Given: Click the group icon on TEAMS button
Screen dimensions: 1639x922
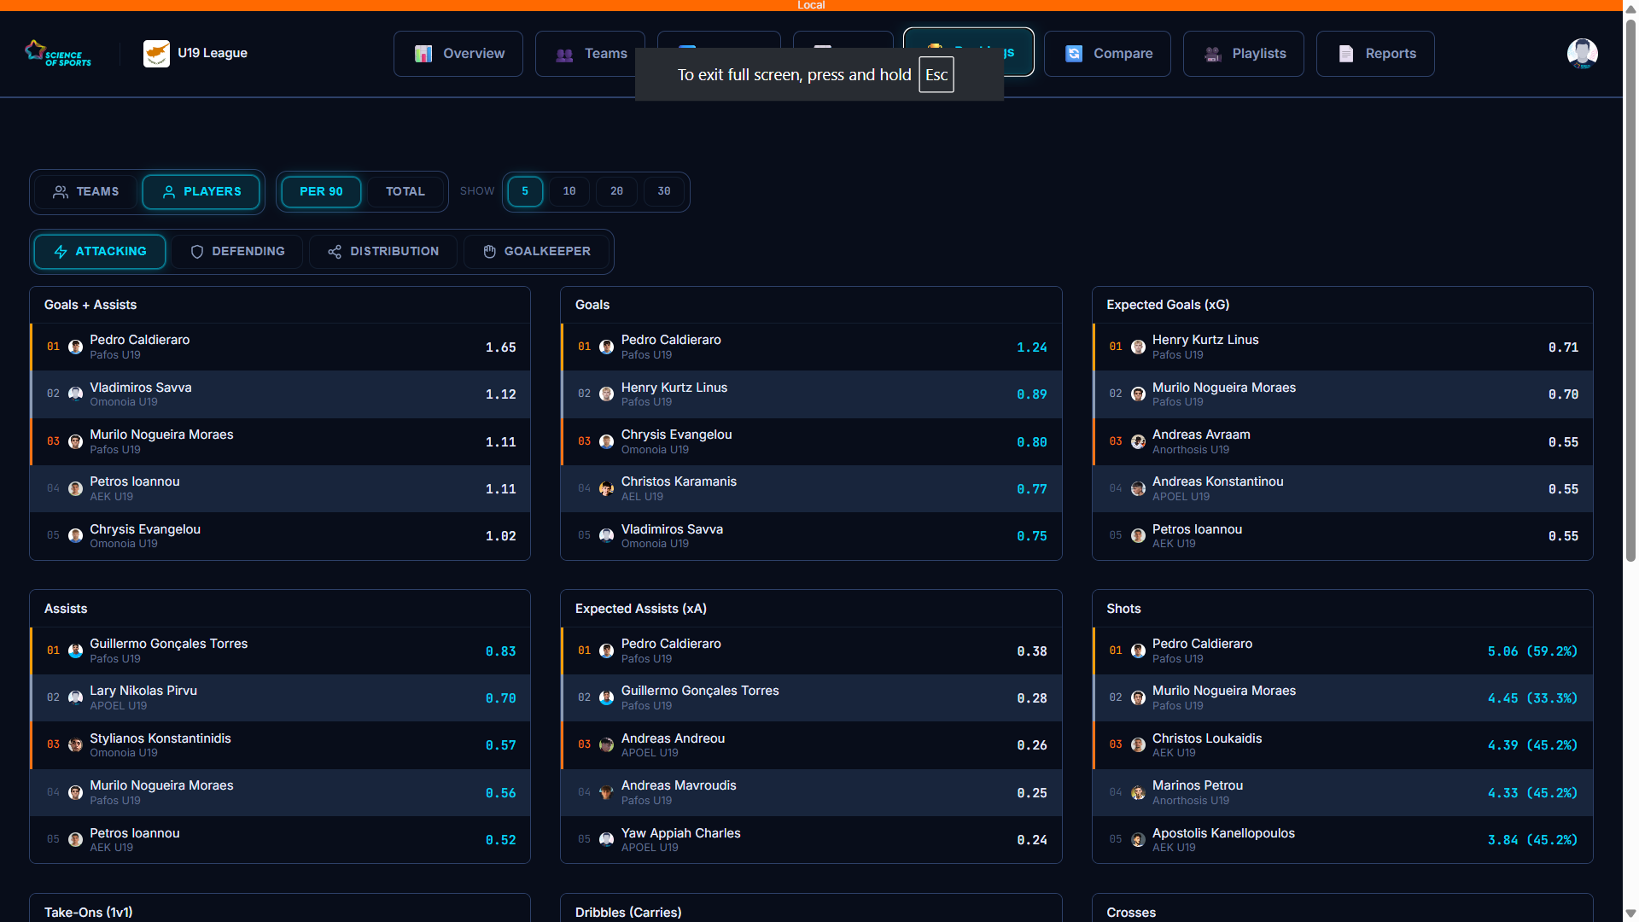Looking at the screenshot, I should (x=61, y=192).
